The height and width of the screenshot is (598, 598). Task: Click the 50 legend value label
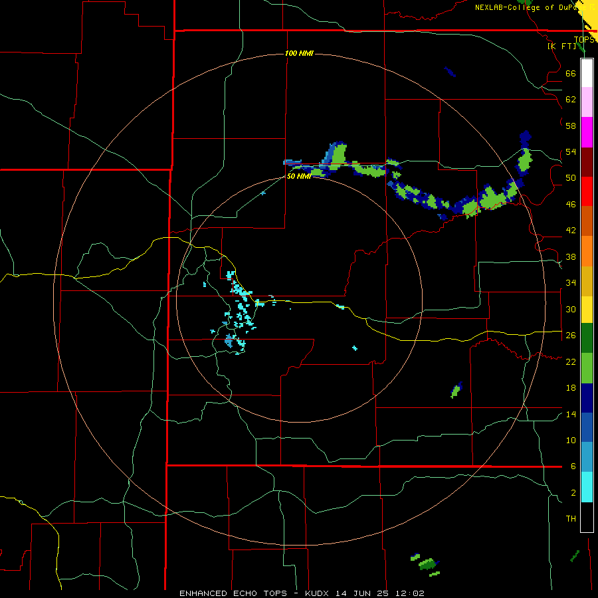571,178
